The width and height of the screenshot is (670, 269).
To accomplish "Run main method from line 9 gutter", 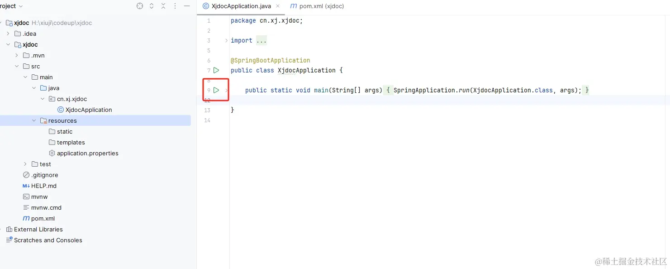I will click(216, 90).
